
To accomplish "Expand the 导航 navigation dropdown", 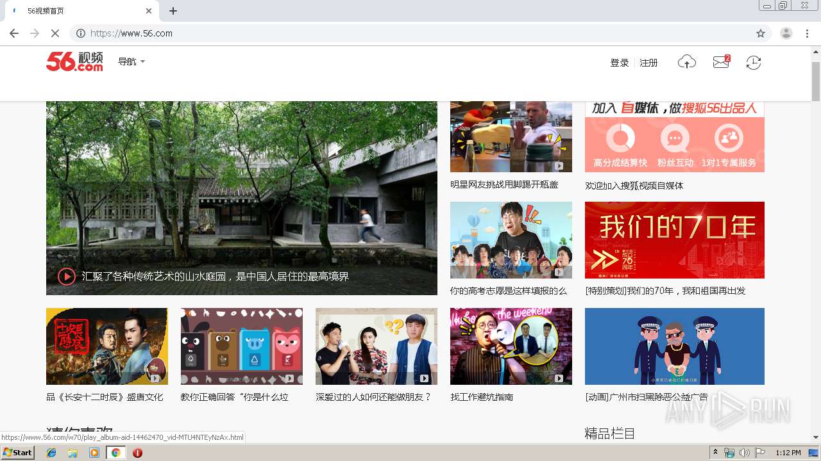I will (x=131, y=61).
